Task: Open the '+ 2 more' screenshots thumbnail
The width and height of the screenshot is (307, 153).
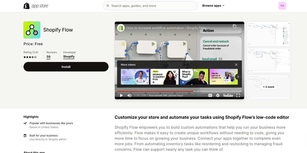Action: tap(268, 87)
